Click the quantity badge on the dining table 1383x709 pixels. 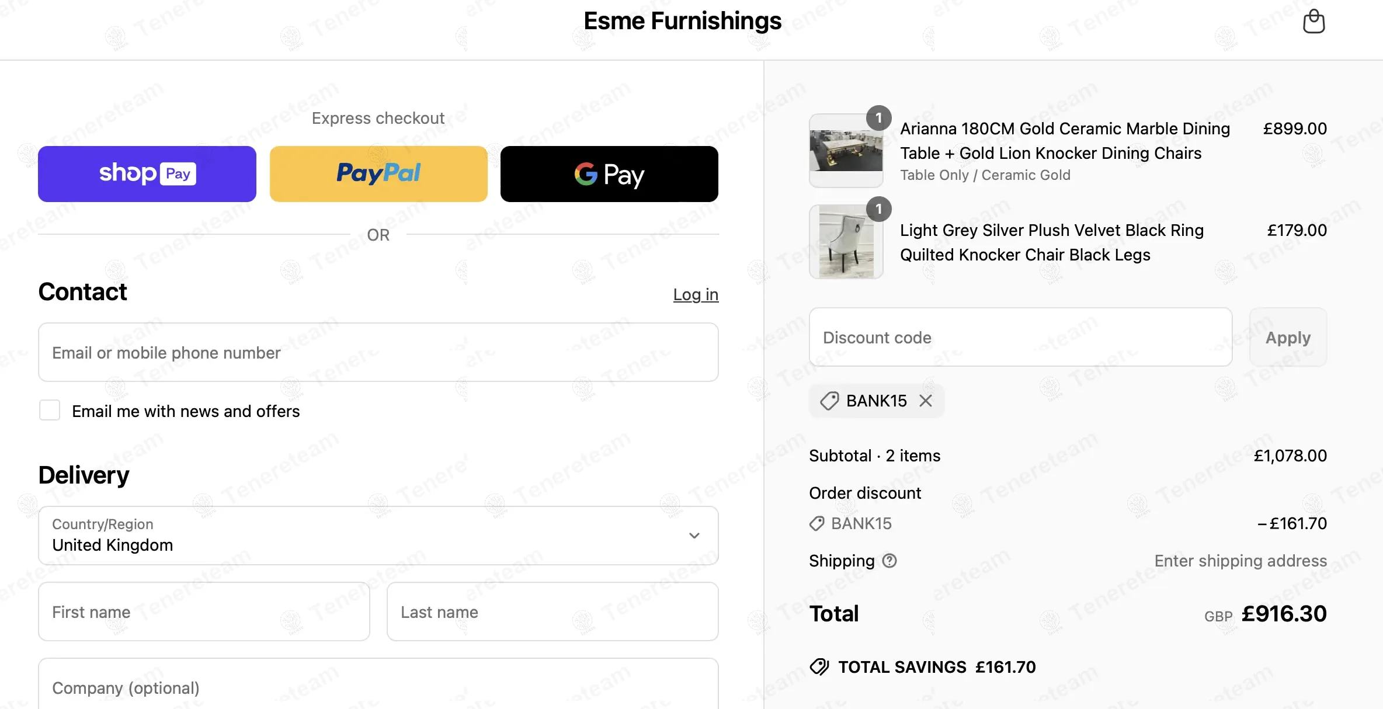[x=878, y=118]
